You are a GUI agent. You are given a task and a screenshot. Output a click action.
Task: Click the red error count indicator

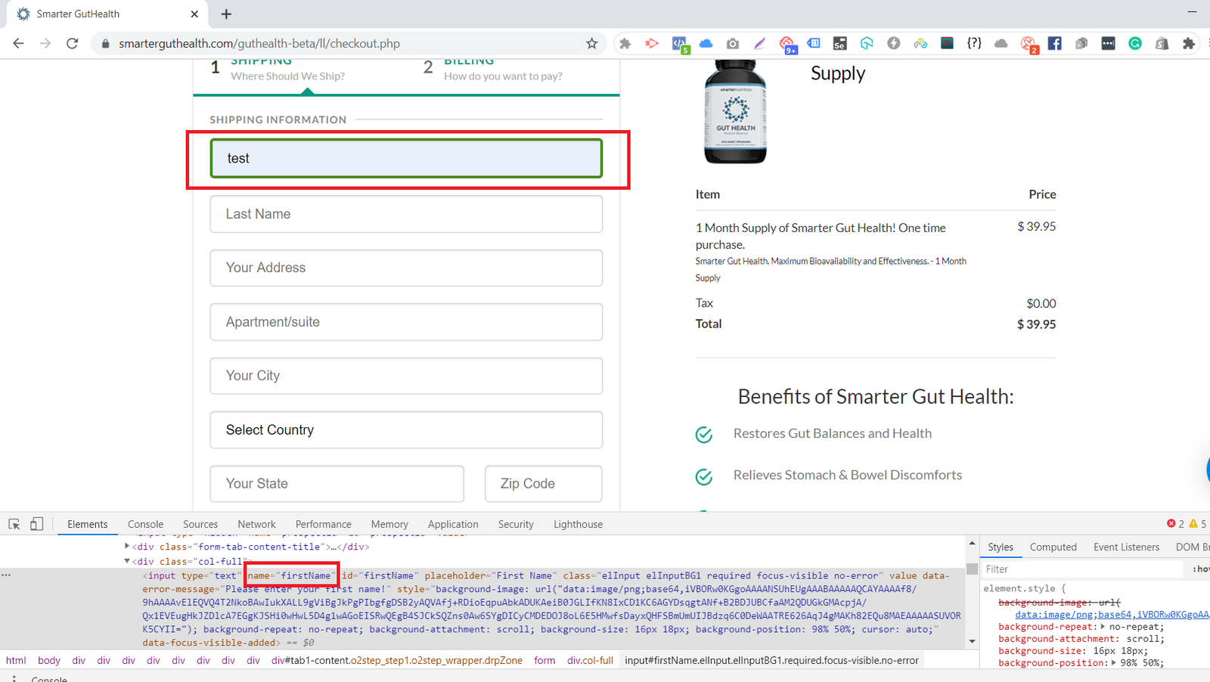(x=1175, y=524)
